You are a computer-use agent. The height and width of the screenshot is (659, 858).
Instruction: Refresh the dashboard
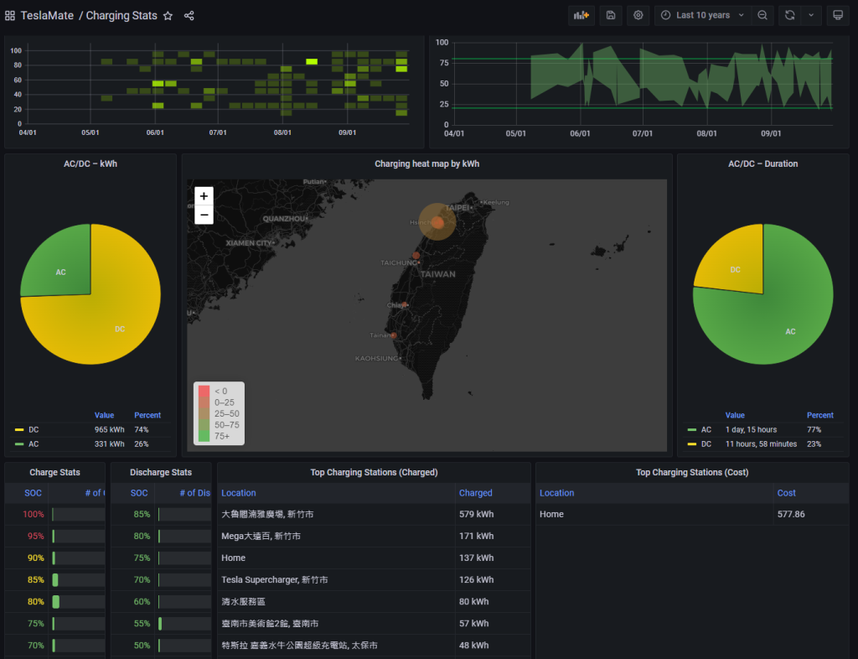point(789,15)
